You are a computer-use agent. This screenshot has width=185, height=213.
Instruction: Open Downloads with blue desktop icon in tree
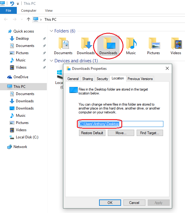(25, 108)
